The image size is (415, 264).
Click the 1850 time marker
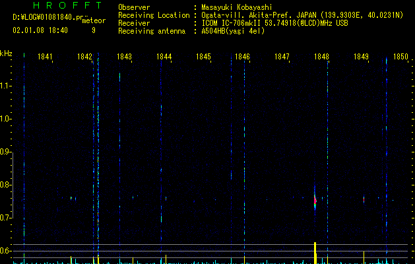400,56
